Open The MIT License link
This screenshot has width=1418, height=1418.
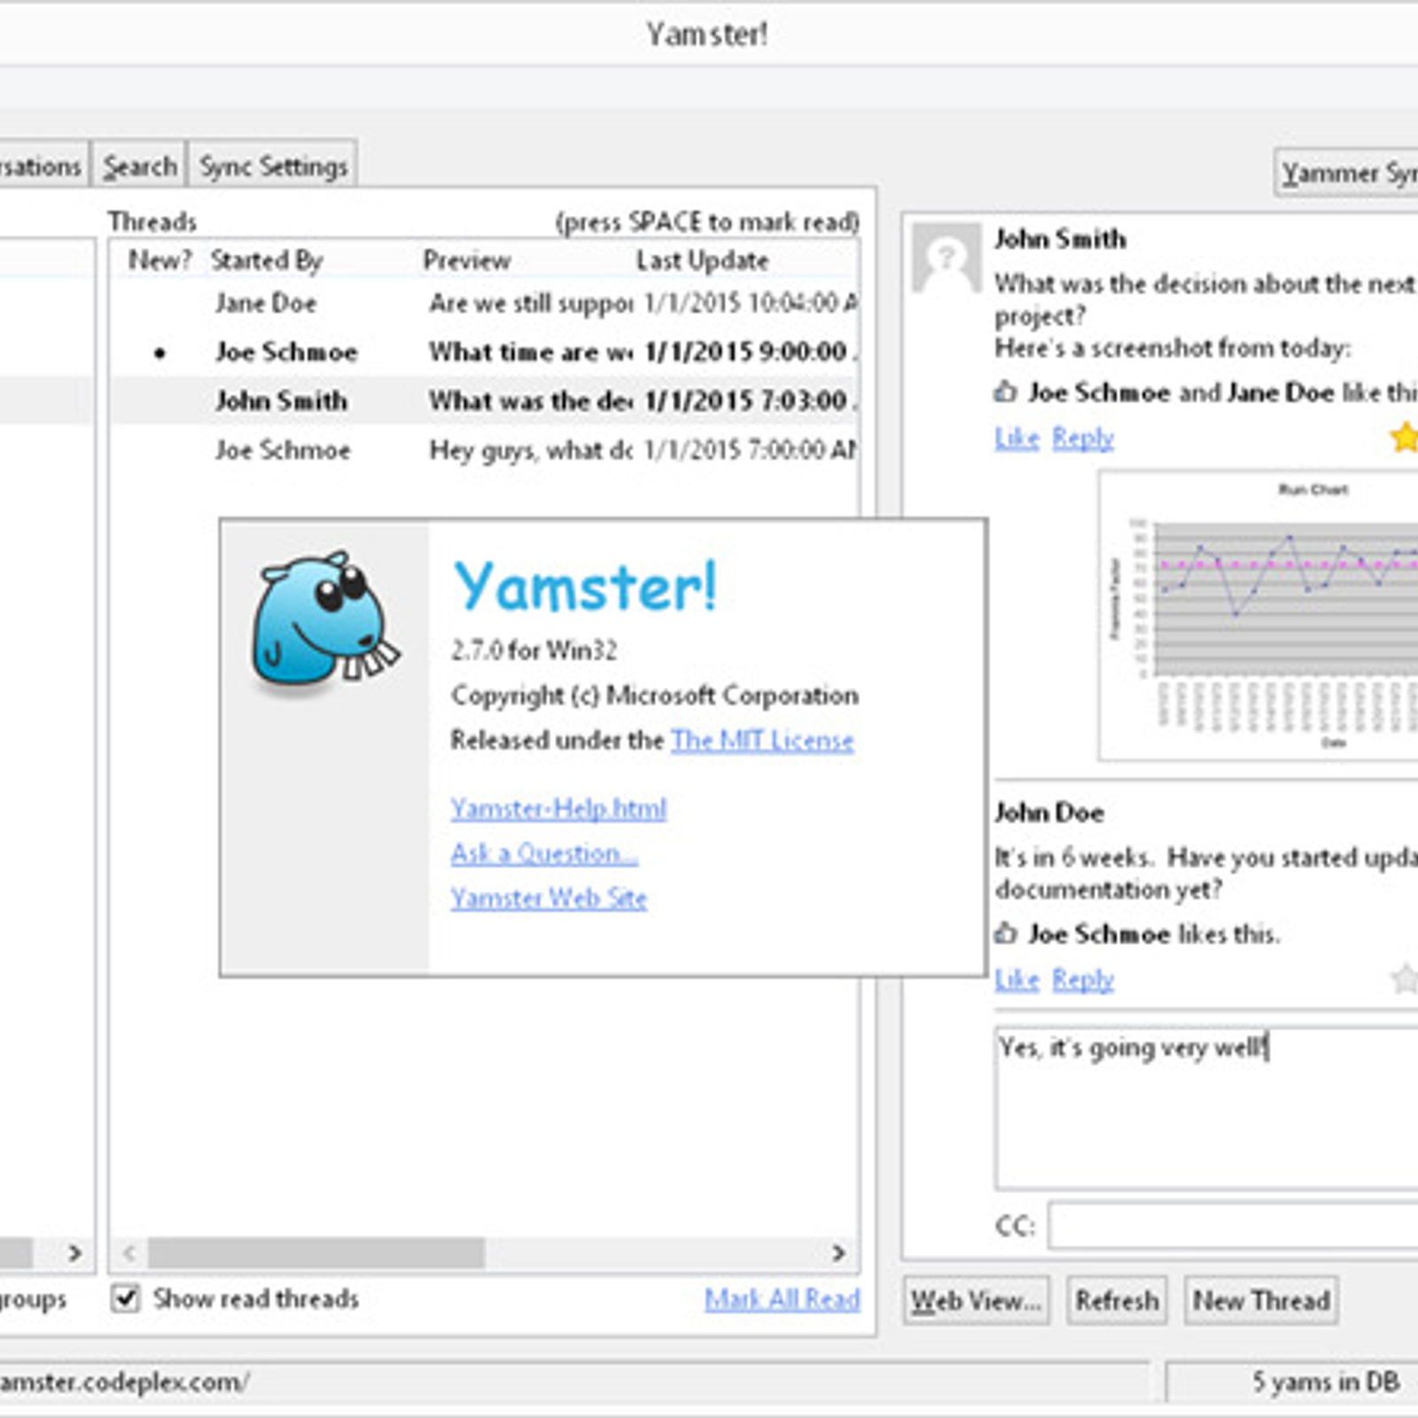pyautogui.click(x=762, y=740)
